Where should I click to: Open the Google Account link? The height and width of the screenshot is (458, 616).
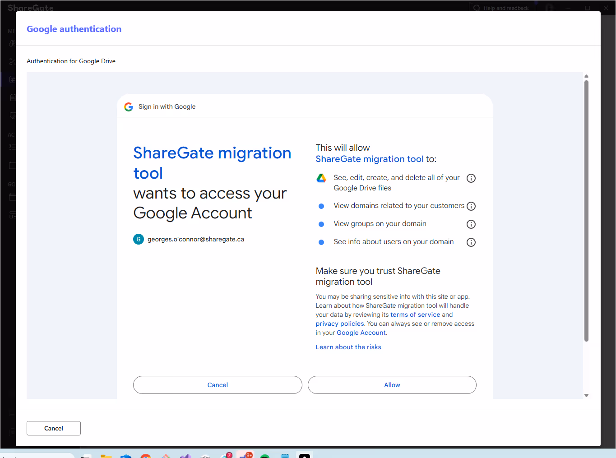click(361, 333)
